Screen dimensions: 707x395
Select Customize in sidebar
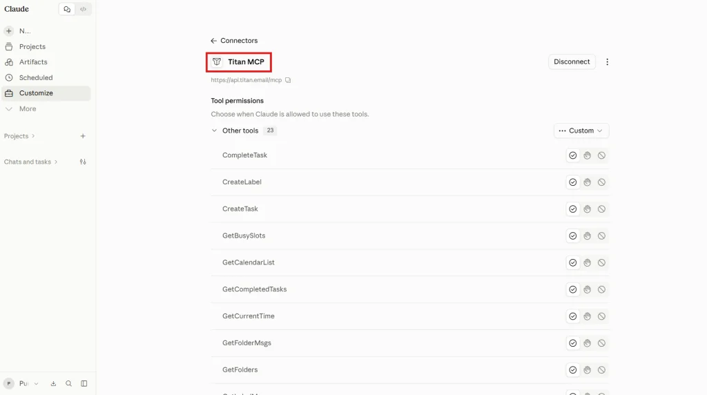coord(46,93)
